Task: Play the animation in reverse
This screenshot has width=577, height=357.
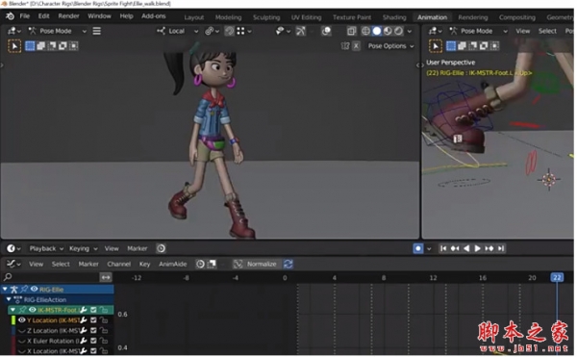Action: 466,249
